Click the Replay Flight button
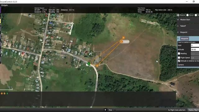199x112 pixels. (x=193, y=110)
